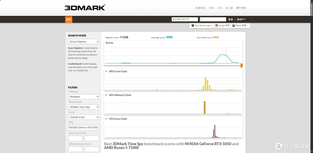
Task: Click the 3DMARK logo
Action: pos(85,8)
